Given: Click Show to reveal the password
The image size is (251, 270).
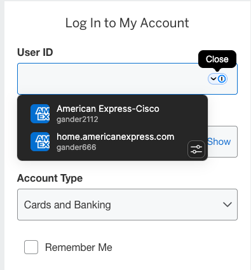Looking at the screenshot, I should tap(219, 142).
